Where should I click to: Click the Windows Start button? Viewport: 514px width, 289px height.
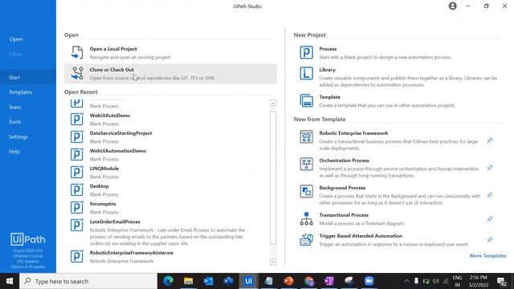click(10, 281)
